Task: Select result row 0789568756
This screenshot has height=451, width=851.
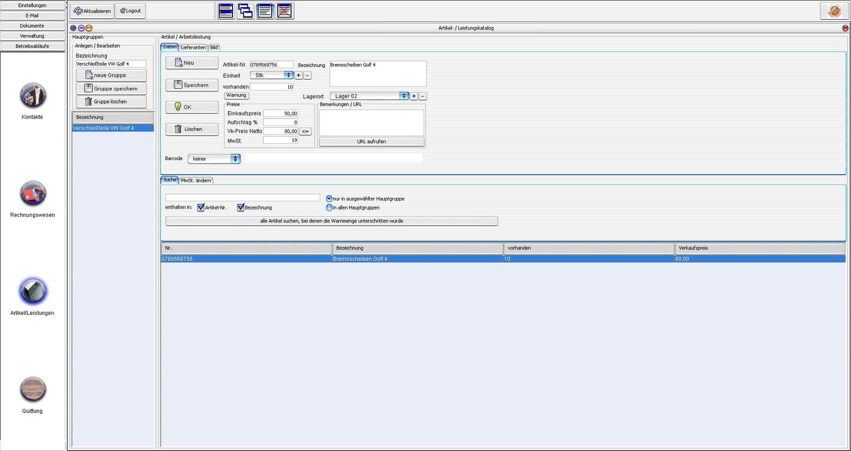Action: (503, 259)
